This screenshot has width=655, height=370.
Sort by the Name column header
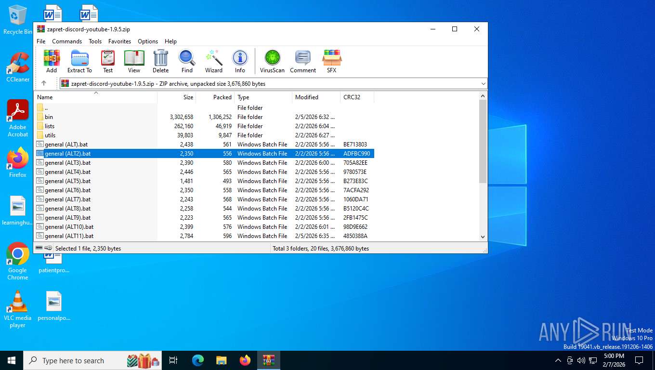coord(95,97)
